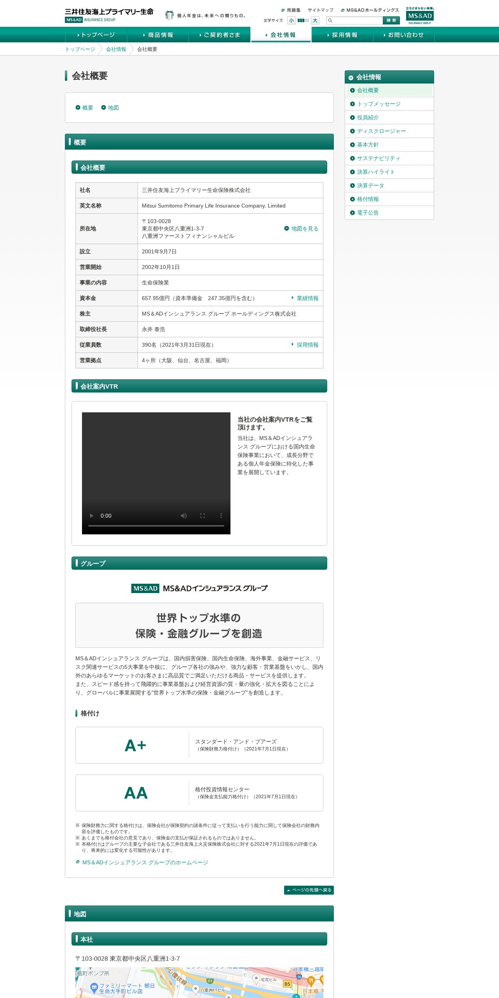The width and height of the screenshot is (499, 998).
Task: Open MS&ADインシュアランス グループのホームページ link
Action: coord(142,862)
